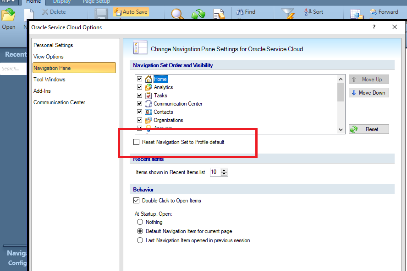Viewport: 407px width, 271px height.
Task: Select Tool Windows category
Action: click(x=49, y=80)
